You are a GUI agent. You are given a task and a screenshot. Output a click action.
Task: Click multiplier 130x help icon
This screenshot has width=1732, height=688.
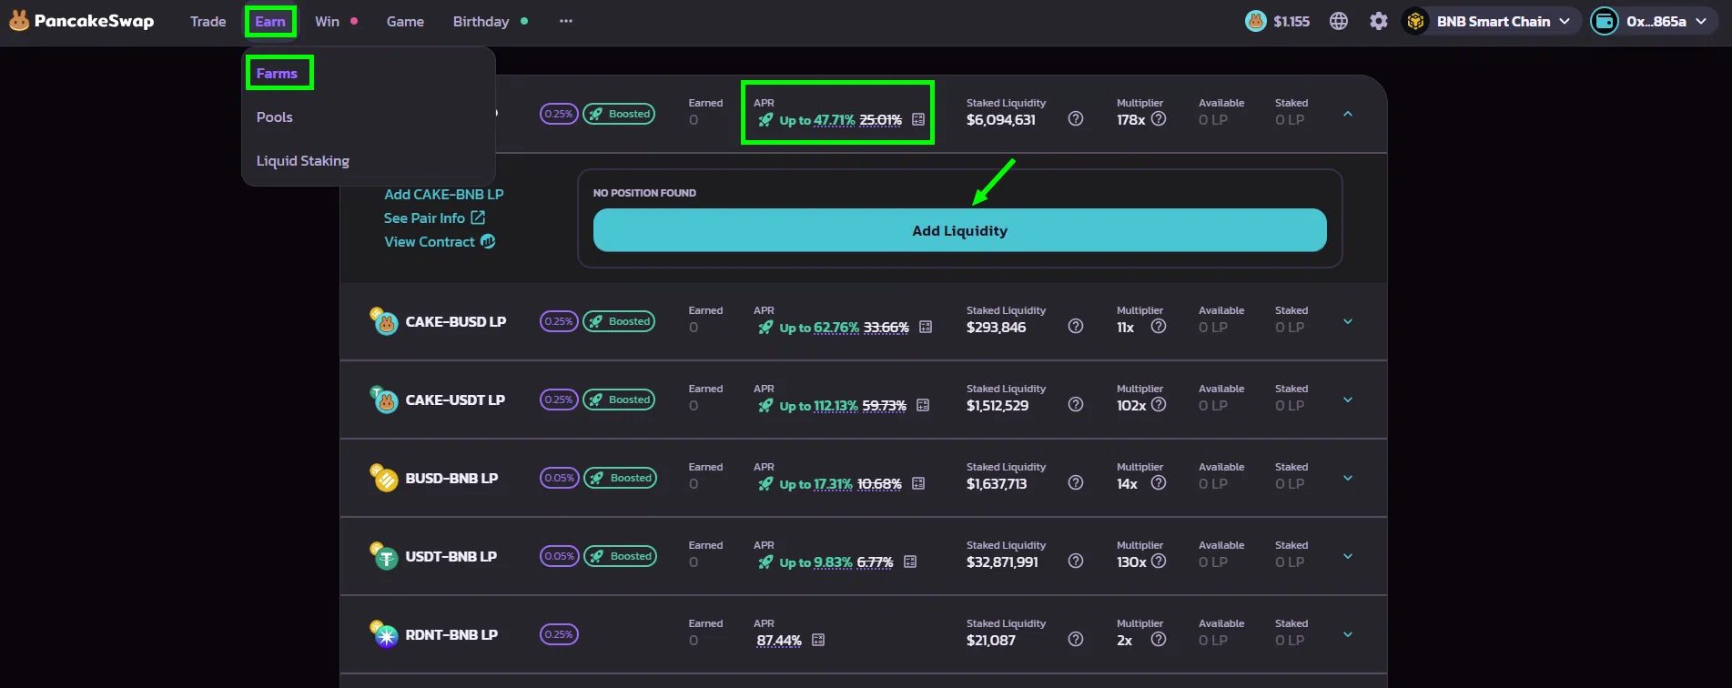click(x=1159, y=561)
